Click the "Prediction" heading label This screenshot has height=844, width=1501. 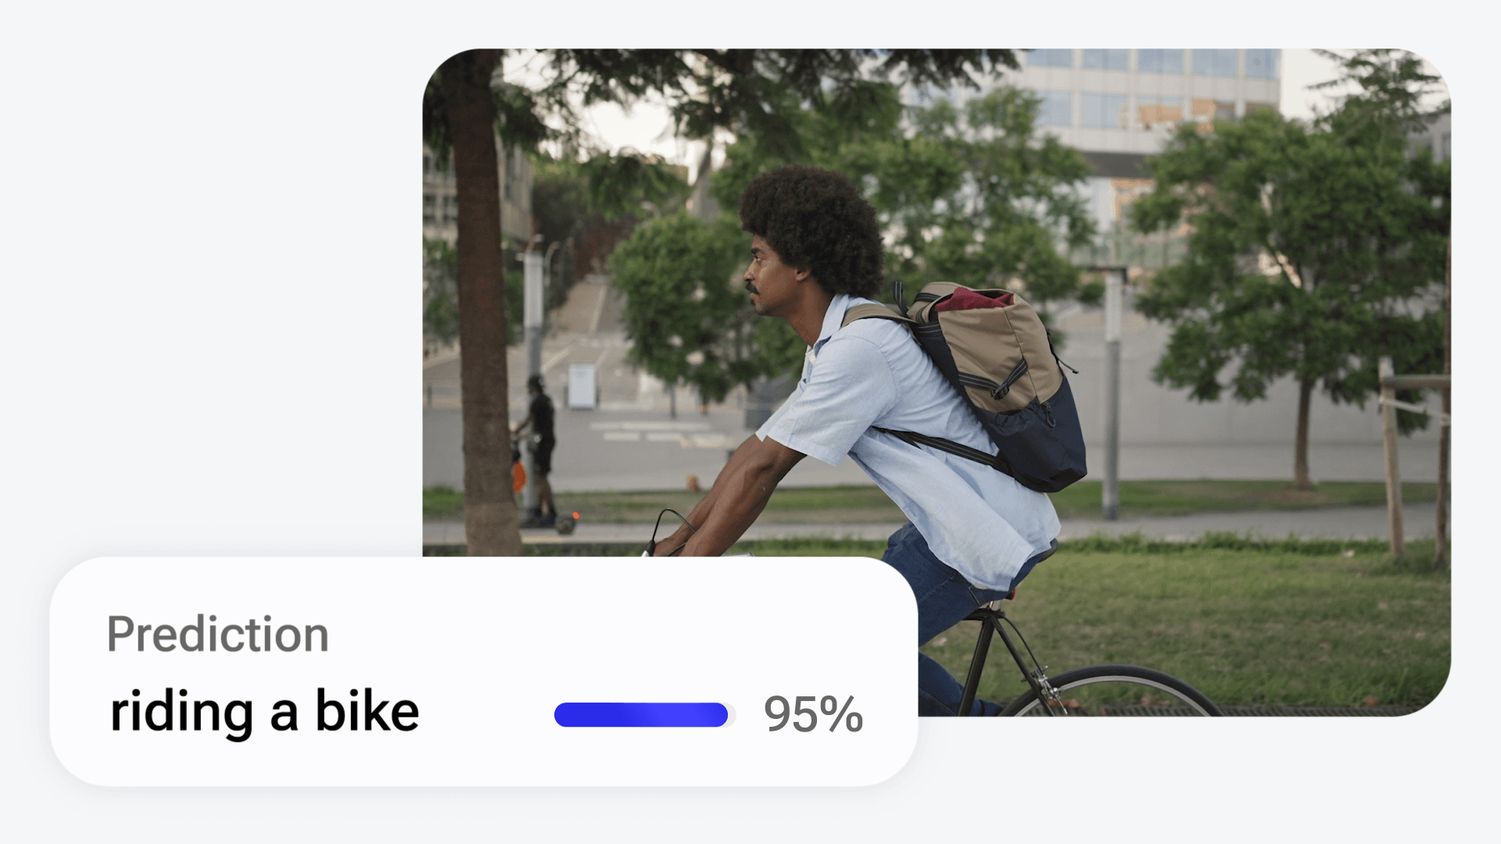217,634
